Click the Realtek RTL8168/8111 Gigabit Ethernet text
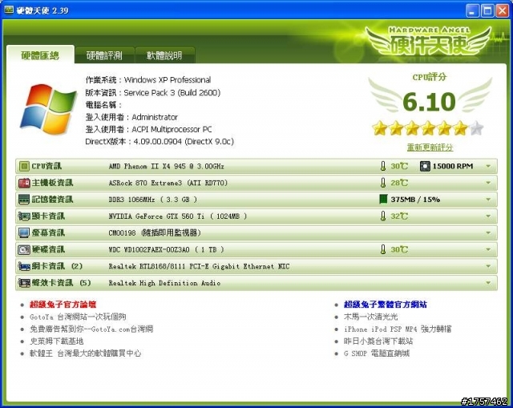The image size is (513, 408). tap(199, 266)
